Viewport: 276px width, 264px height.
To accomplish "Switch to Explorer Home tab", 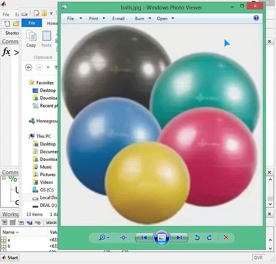I will pos(52,23).
